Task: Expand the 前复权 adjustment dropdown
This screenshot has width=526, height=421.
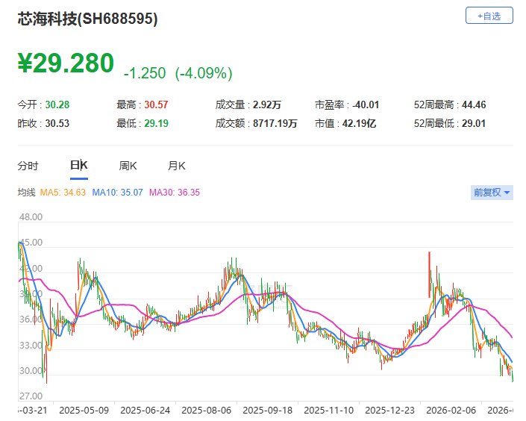Action: coord(488,193)
